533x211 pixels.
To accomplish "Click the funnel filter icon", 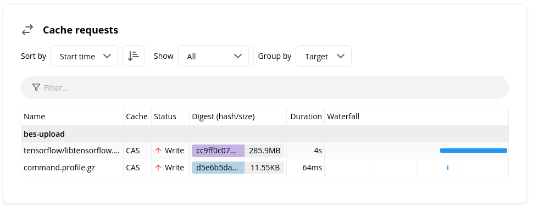I will (36, 87).
